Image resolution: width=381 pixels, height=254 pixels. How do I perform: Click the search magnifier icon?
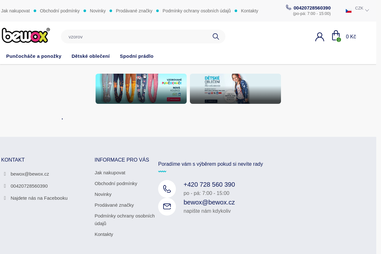tap(216, 37)
